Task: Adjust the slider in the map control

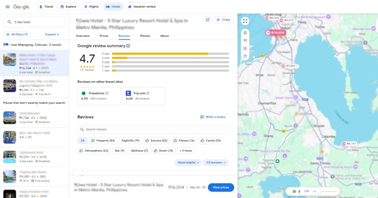Action: pos(327,192)
